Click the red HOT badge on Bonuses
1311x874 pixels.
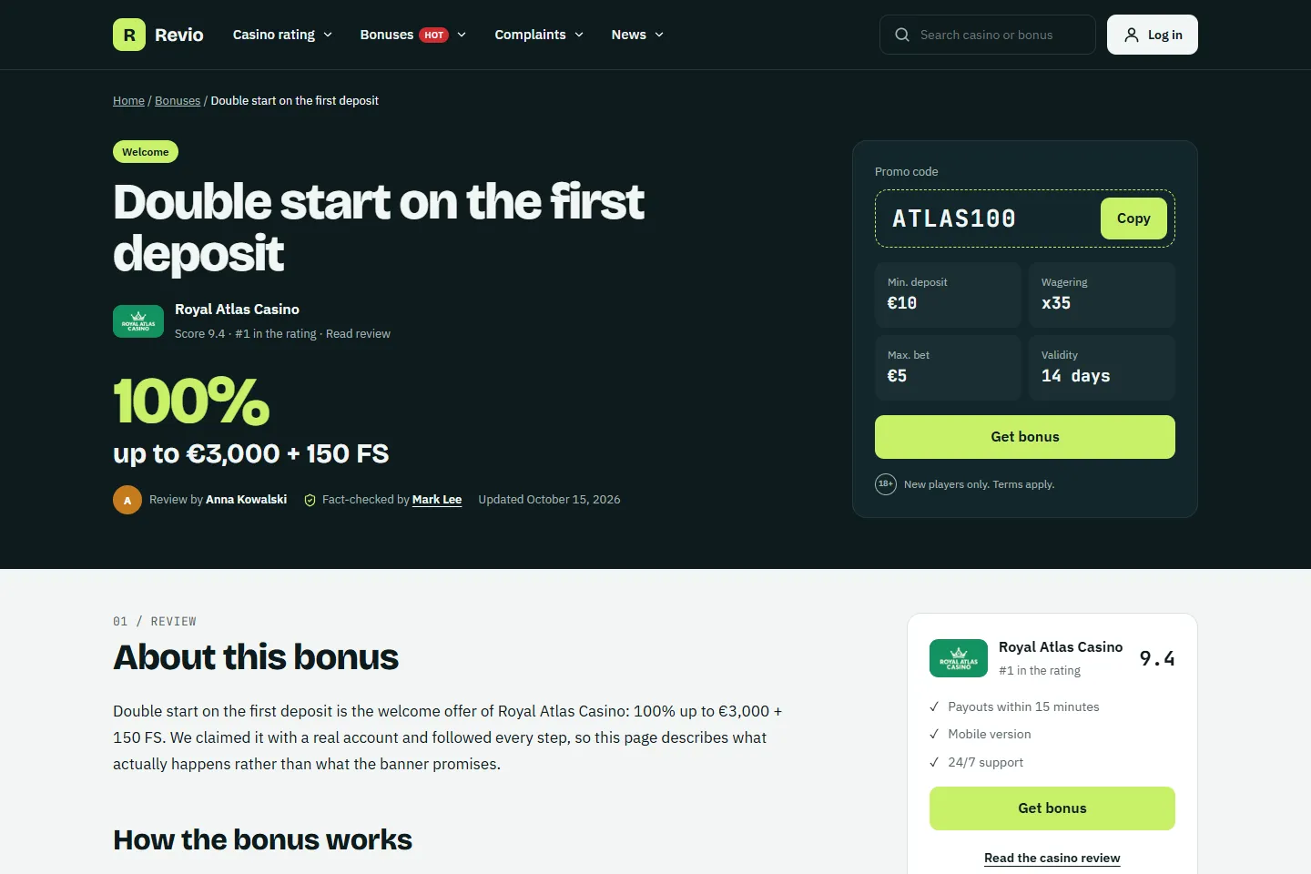[x=434, y=35]
